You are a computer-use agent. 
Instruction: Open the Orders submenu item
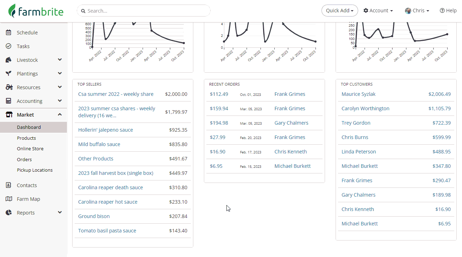(24, 159)
